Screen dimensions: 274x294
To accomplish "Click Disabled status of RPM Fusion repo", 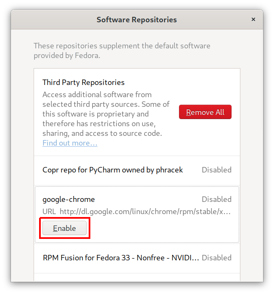I will 216,257.
